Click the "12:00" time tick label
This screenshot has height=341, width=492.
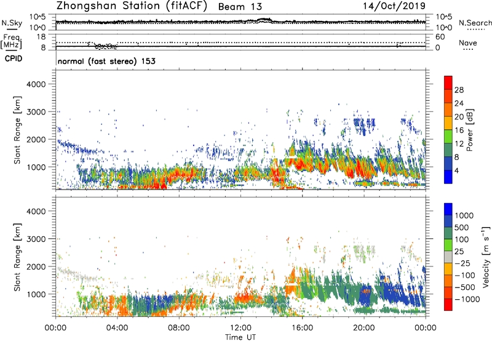240,328
